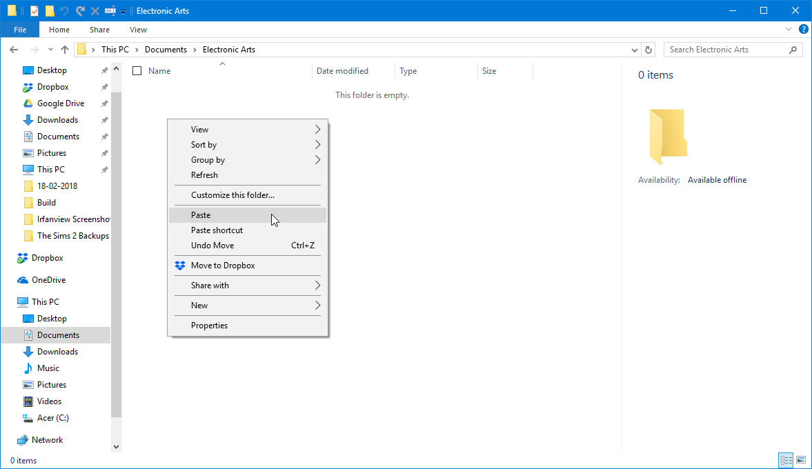This screenshot has height=469, width=812.
Task: Toggle the select-all checkbox beside Name
Action: [x=137, y=71]
